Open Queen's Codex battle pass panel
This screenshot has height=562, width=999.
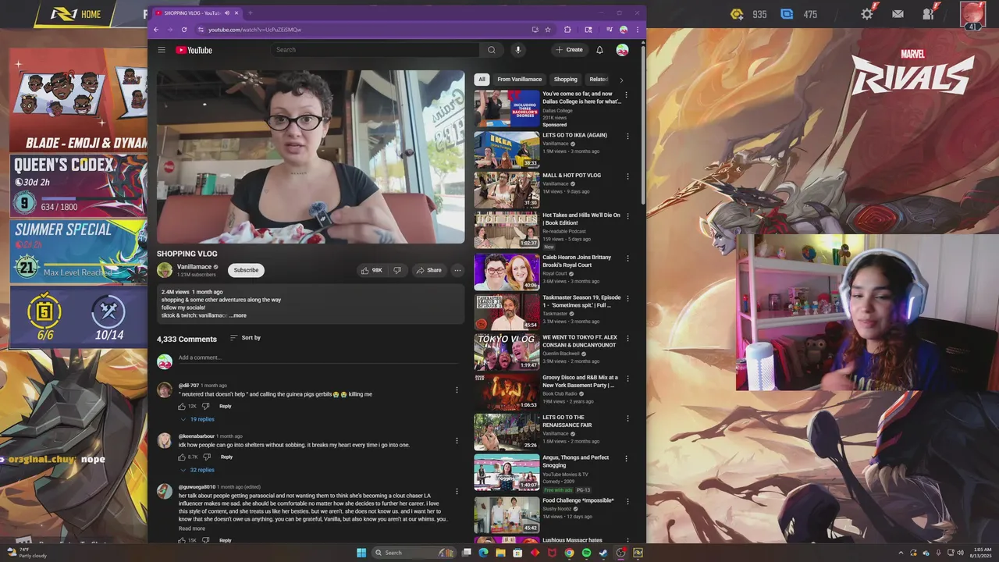tap(78, 186)
